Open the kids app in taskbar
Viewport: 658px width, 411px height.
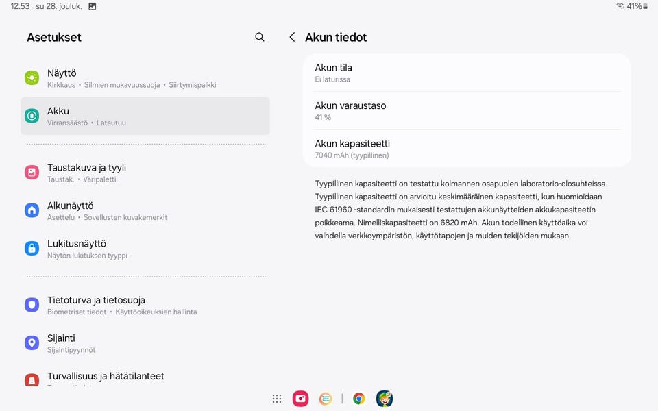click(385, 399)
